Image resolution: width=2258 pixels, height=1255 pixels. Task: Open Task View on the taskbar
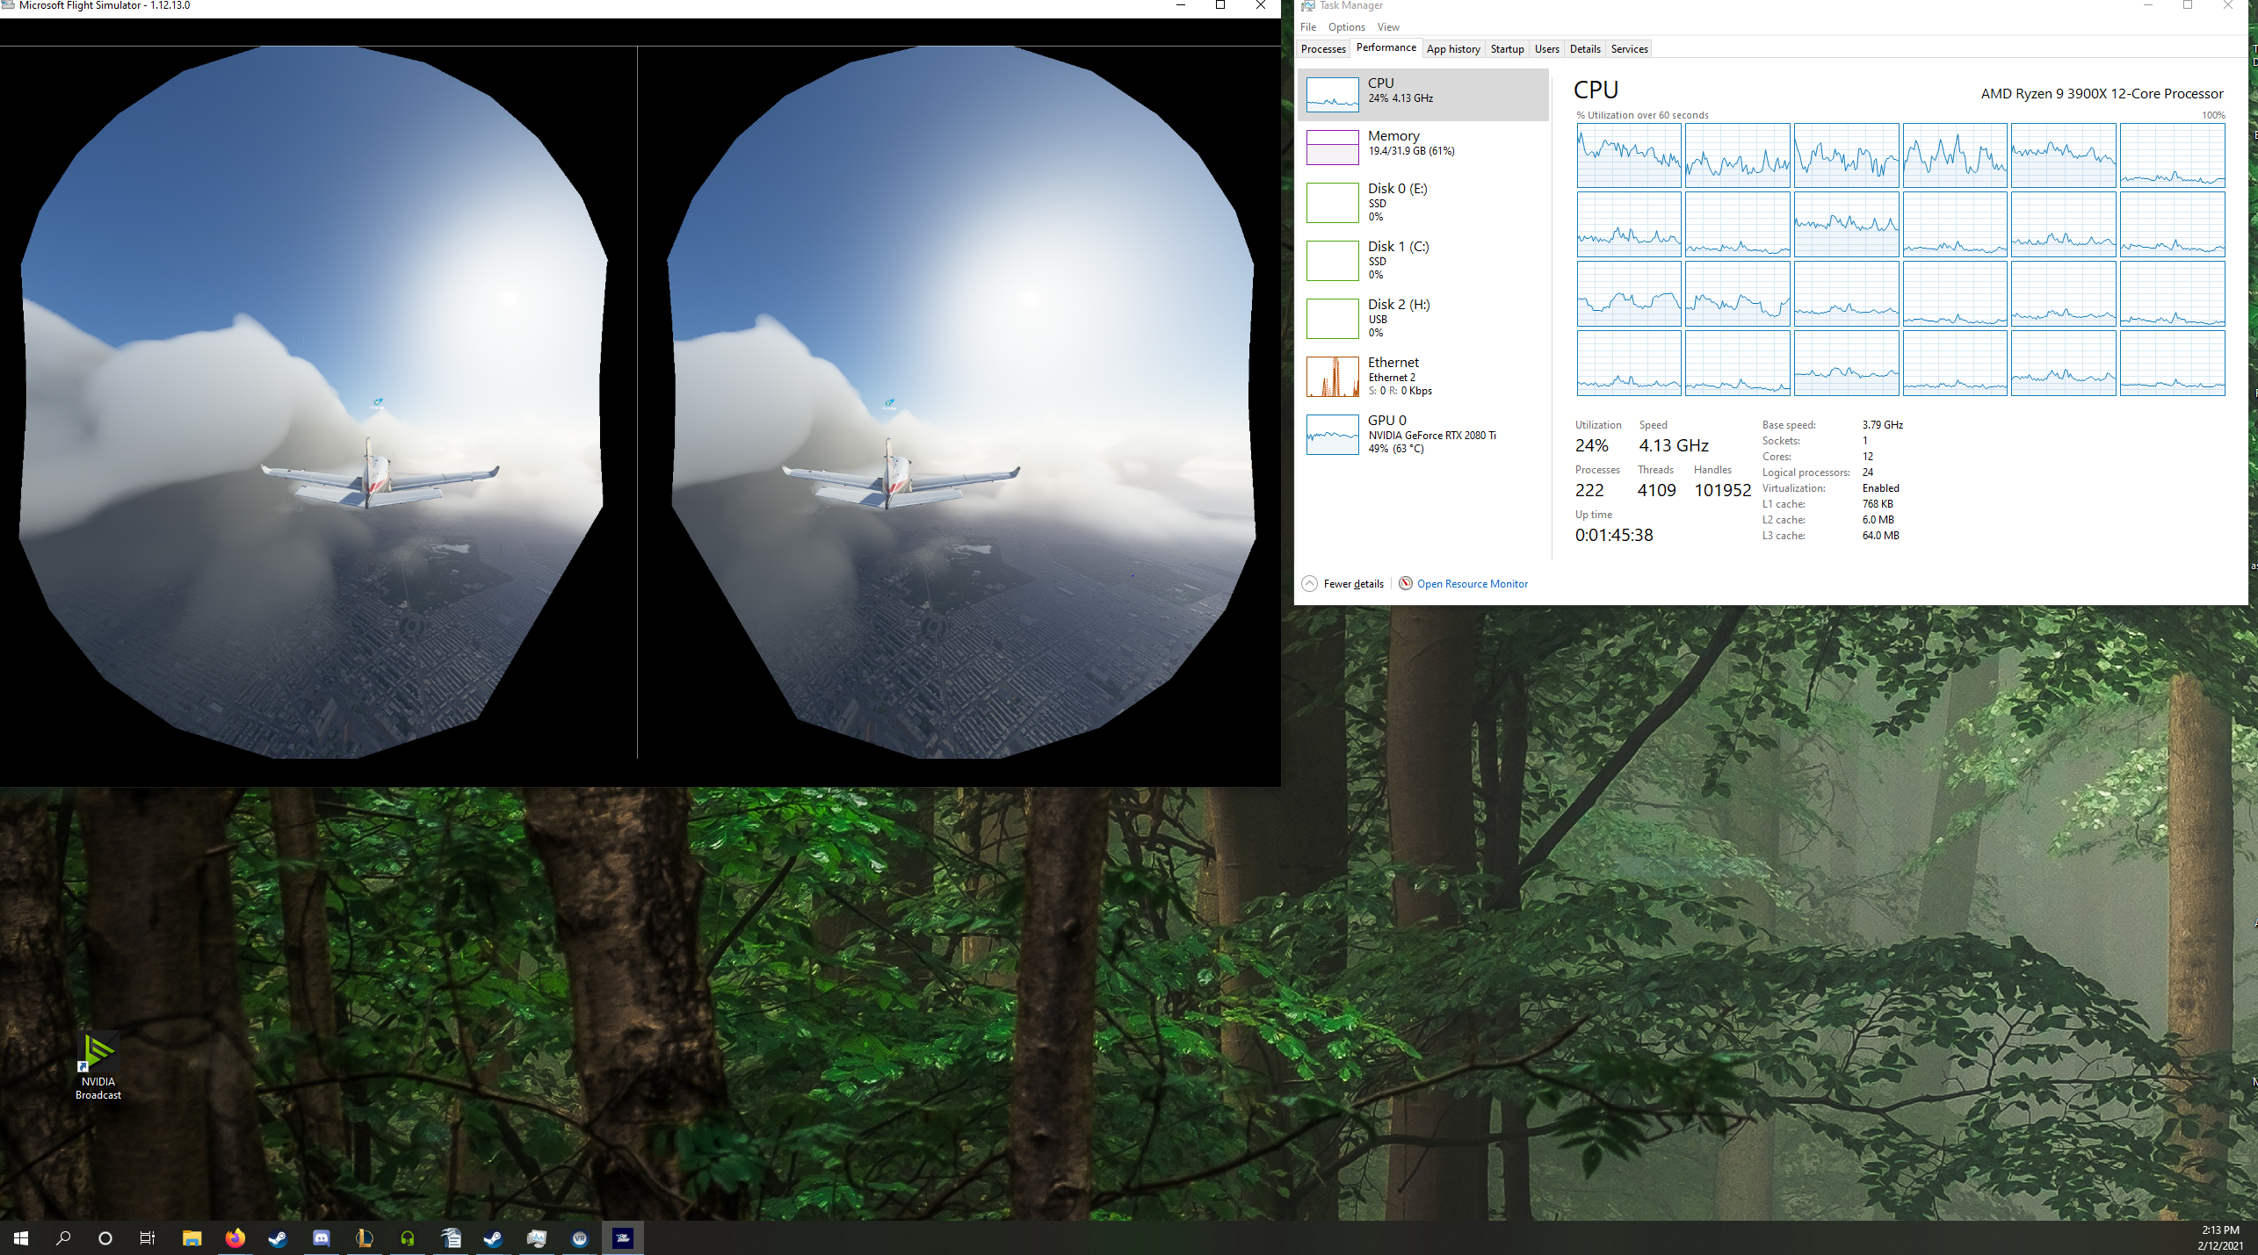pyautogui.click(x=148, y=1238)
